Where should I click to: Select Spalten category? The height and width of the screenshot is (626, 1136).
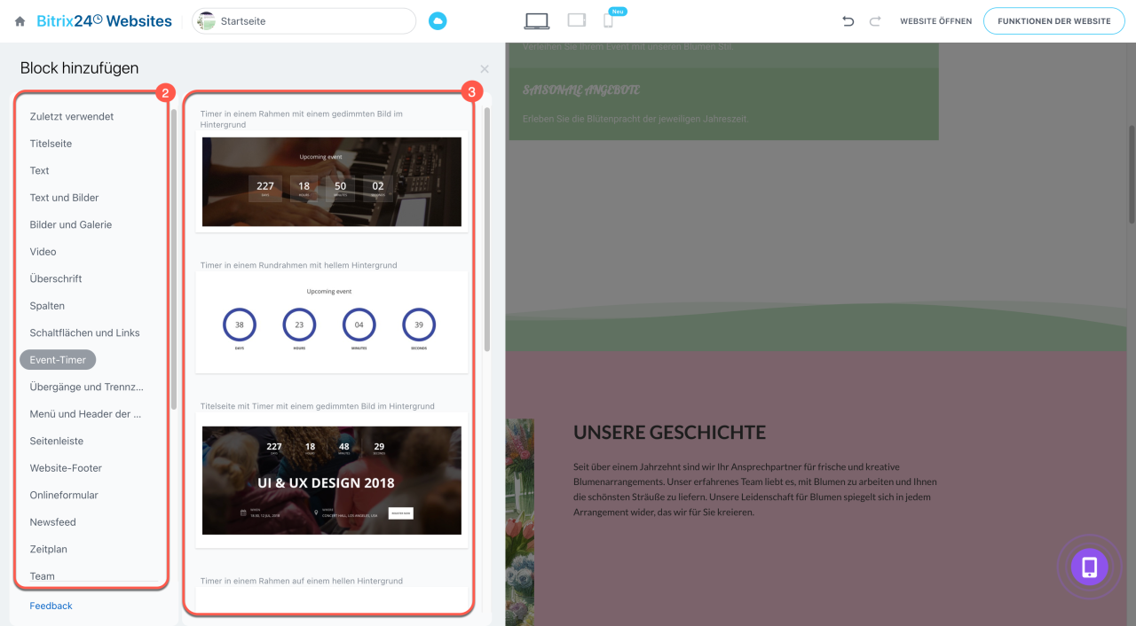[47, 306]
